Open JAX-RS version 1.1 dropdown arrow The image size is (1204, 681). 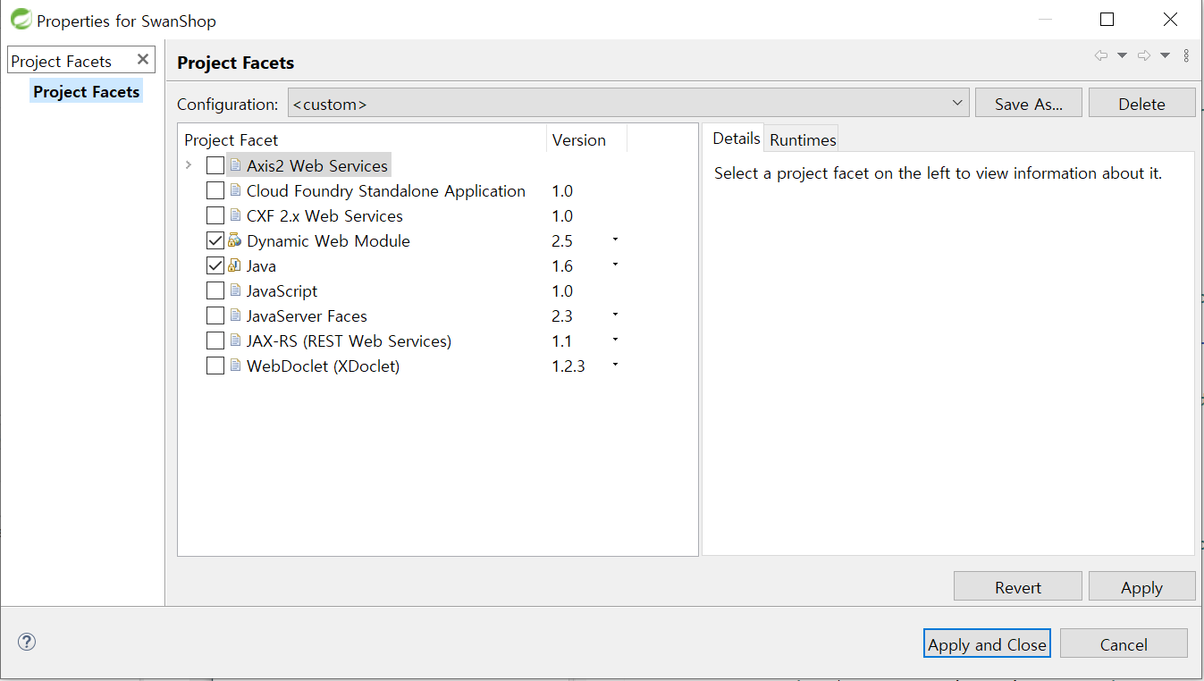pyautogui.click(x=615, y=340)
